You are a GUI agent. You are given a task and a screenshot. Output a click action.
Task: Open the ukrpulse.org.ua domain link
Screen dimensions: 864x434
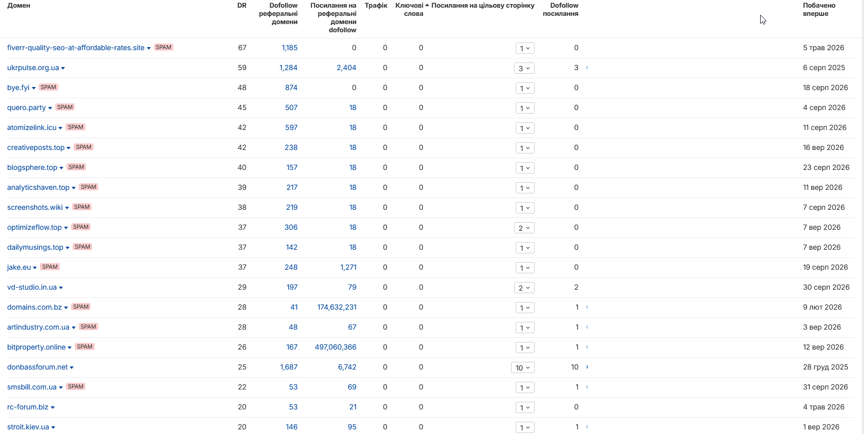[x=33, y=68]
